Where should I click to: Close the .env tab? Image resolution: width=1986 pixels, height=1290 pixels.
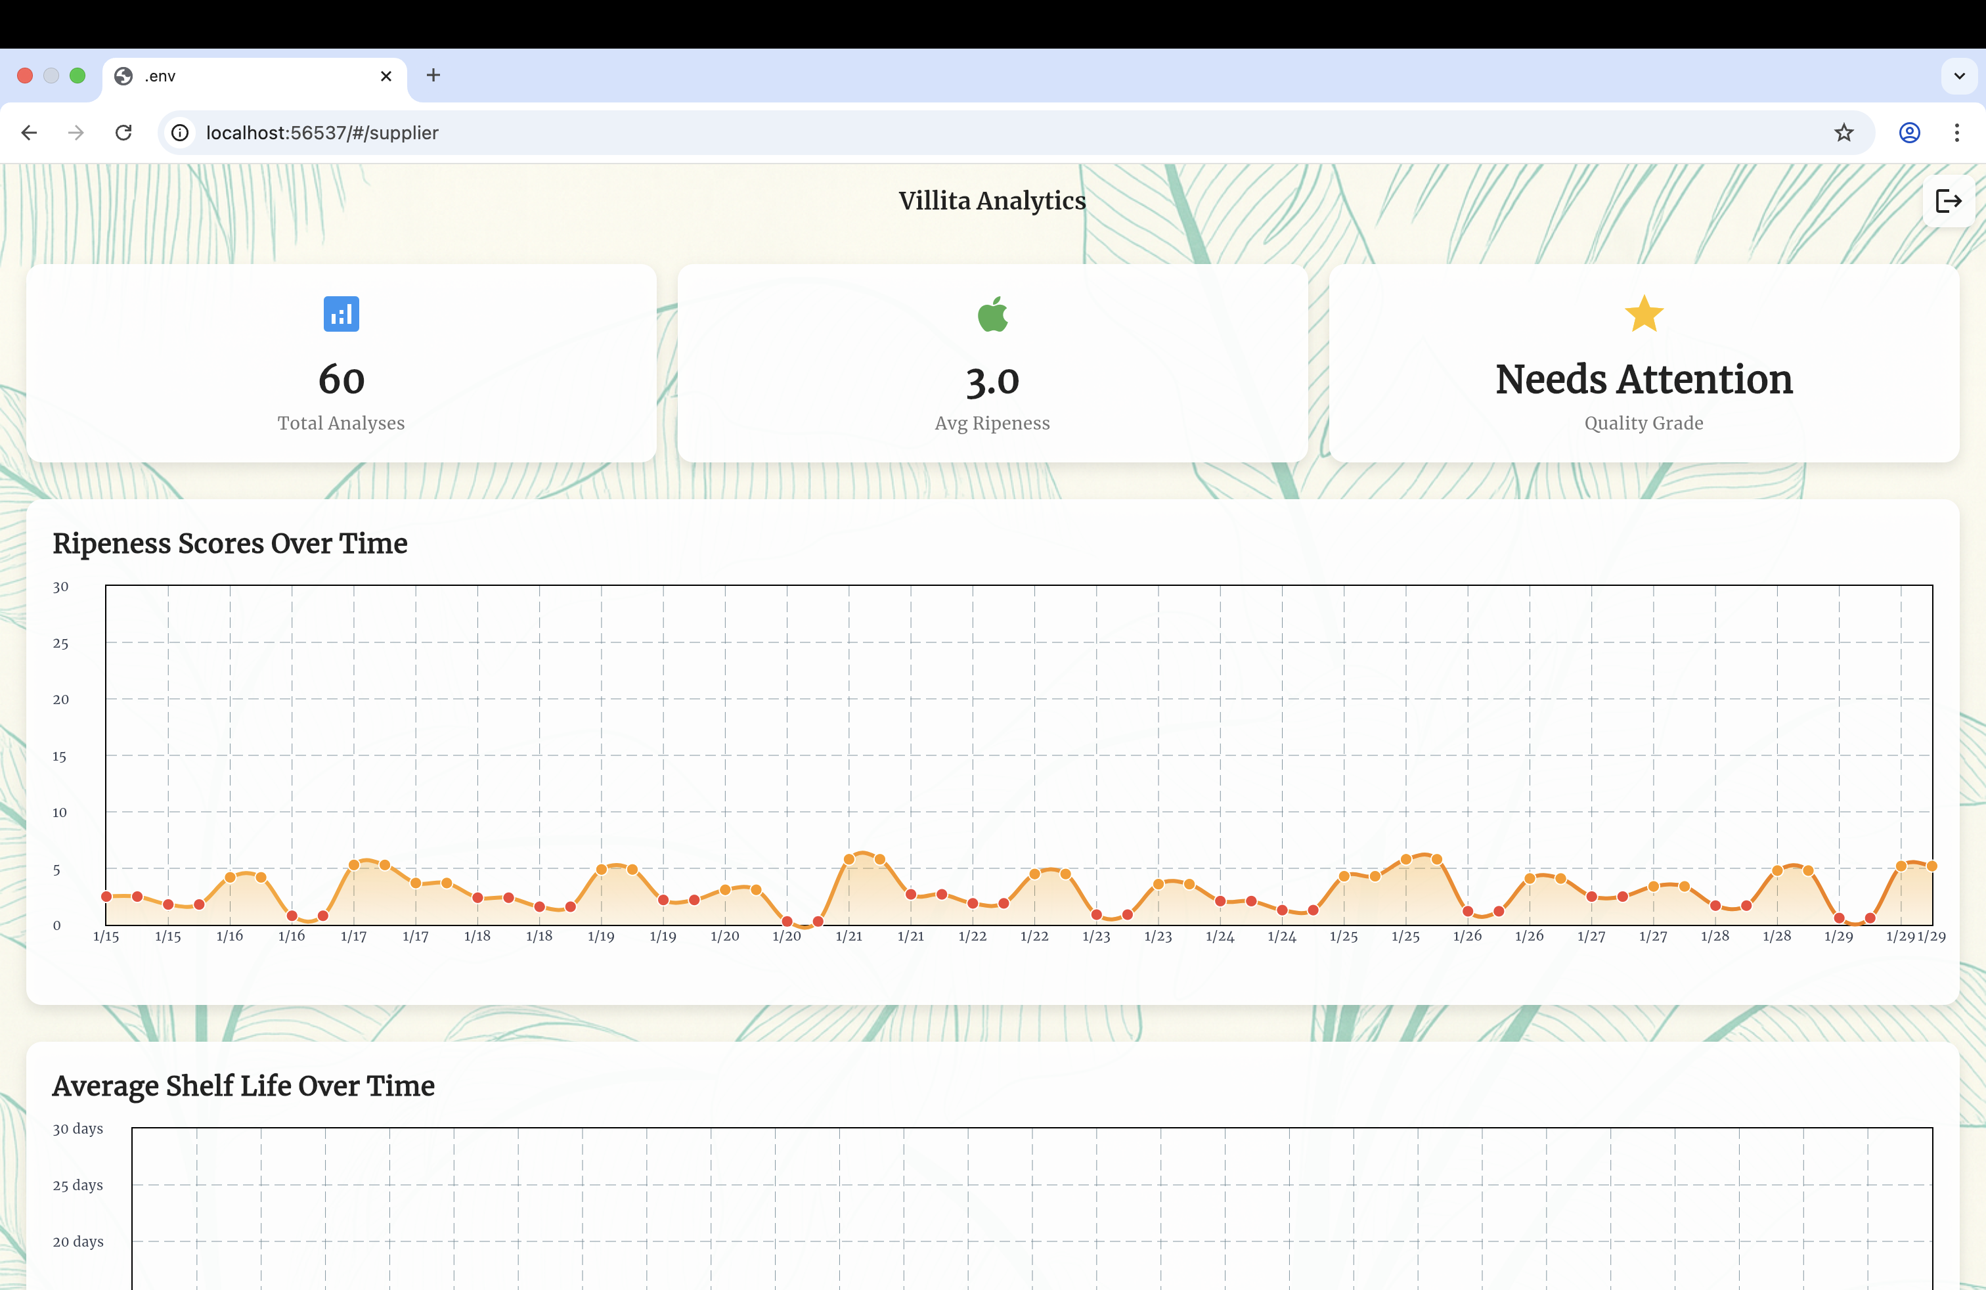(386, 76)
